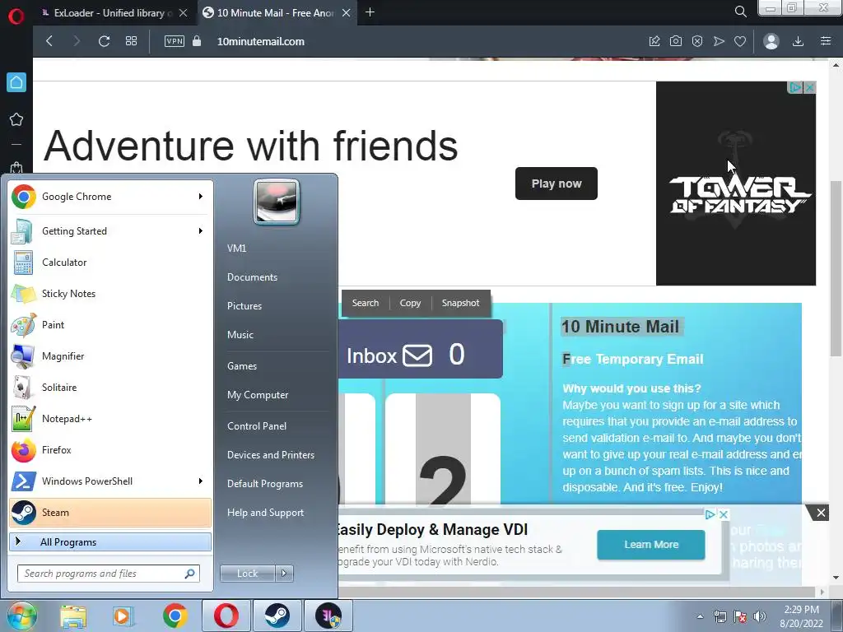
Task: Click the search tabs magnifier icon
Action: click(740, 12)
